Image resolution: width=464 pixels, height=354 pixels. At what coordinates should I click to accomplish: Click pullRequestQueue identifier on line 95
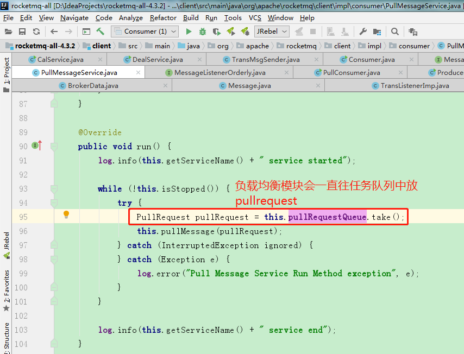point(327,217)
